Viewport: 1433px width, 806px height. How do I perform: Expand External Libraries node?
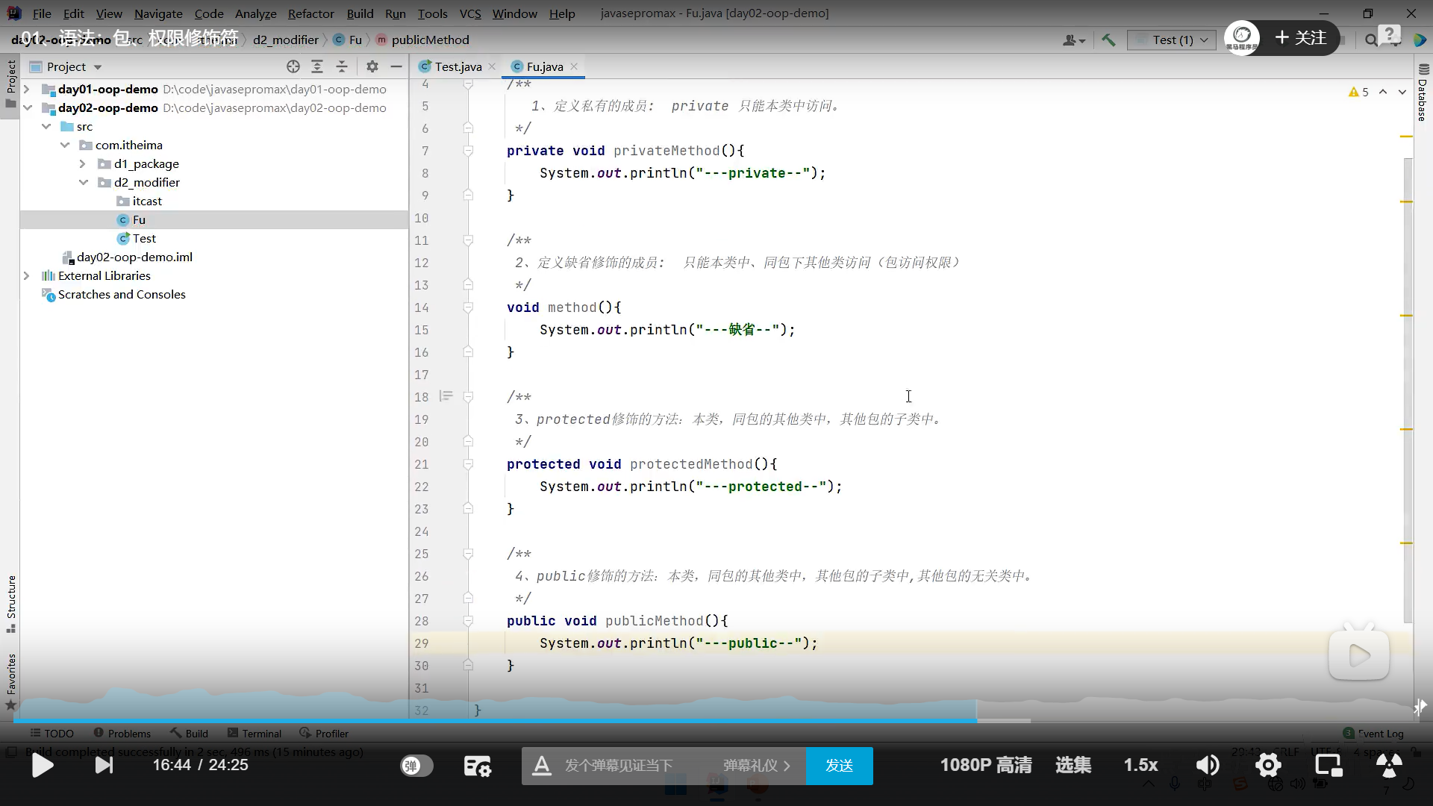click(27, 275)
